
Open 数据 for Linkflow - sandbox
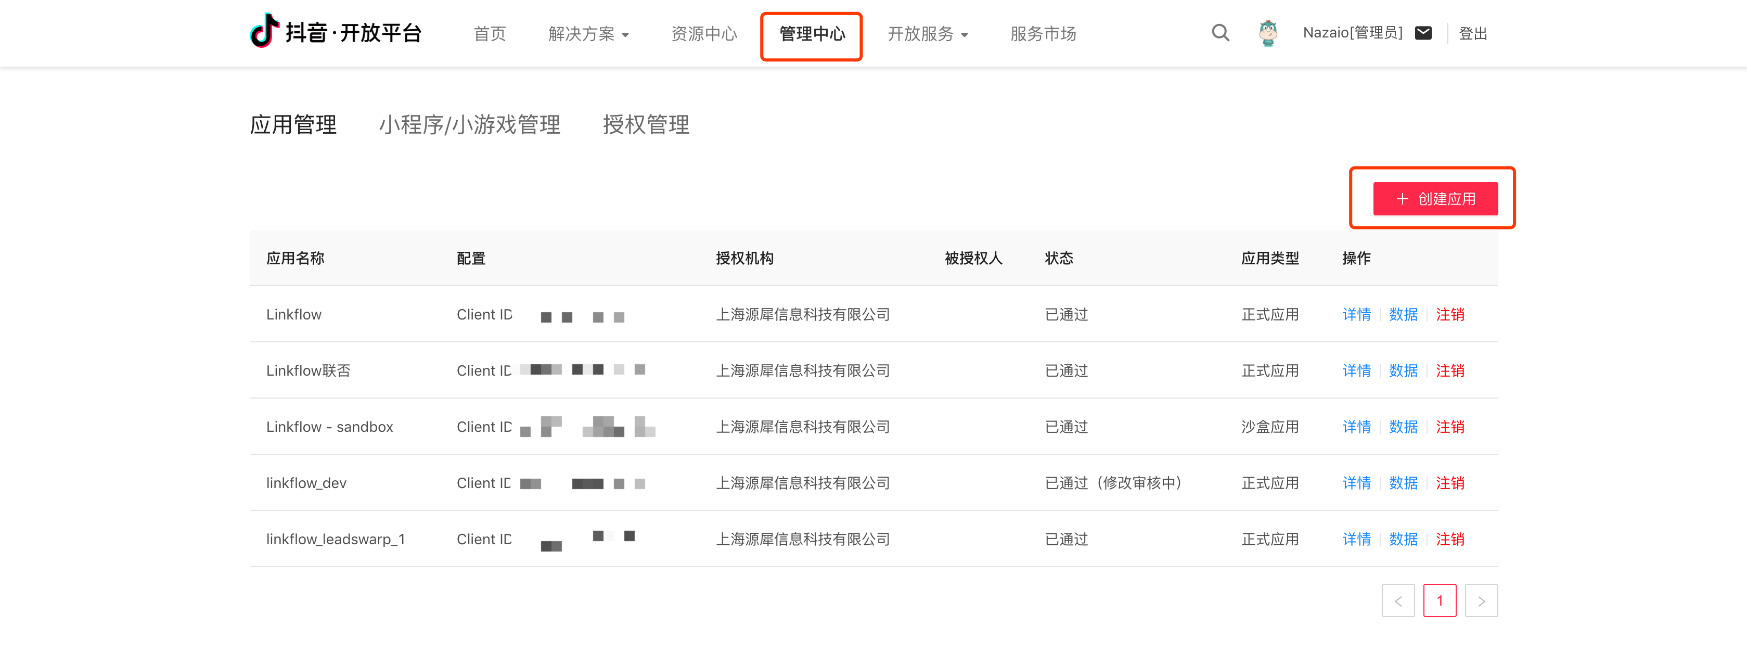click(x=1403, y=427)
